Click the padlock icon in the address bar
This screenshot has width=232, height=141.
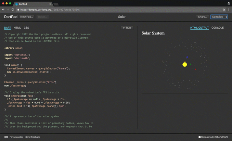(x=18, y=10)
